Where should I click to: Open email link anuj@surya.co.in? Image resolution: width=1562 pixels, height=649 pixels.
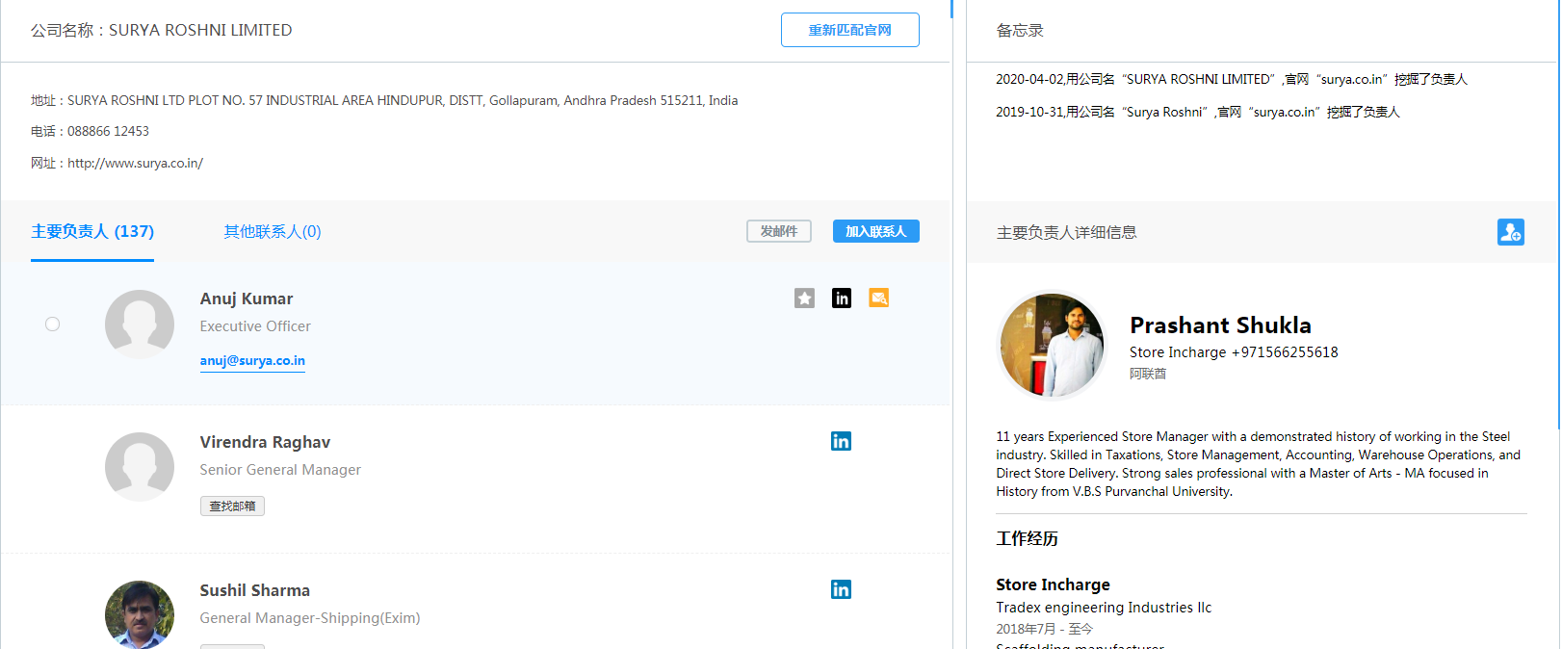252,361
